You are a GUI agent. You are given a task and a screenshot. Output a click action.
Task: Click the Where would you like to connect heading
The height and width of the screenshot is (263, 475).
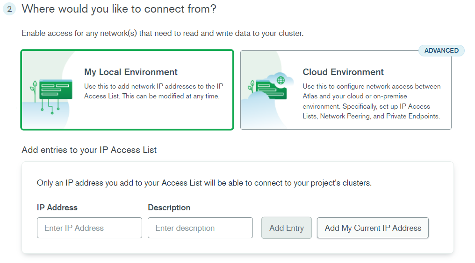(119, 9)
